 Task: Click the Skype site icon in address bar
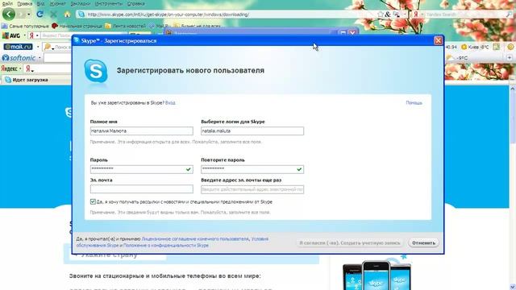pyautogui.click(x=81, y=14)
